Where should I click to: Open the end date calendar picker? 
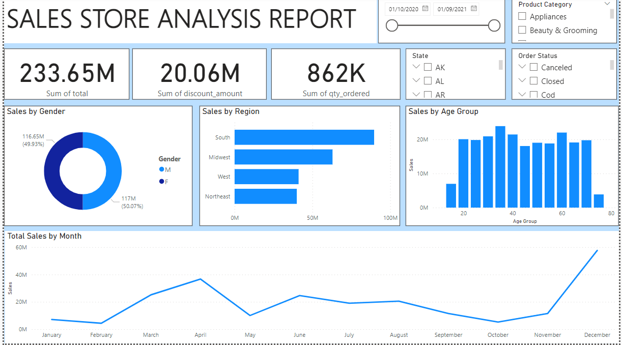[x=474, y=9]
